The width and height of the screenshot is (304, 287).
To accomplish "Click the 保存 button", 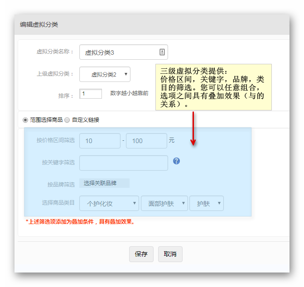I will [141, 254].
